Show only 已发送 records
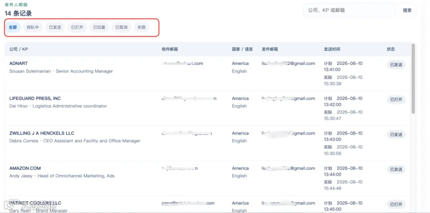The height and width of the screenshot is (213, 430). pyautogui.click(x=55, y=27)
